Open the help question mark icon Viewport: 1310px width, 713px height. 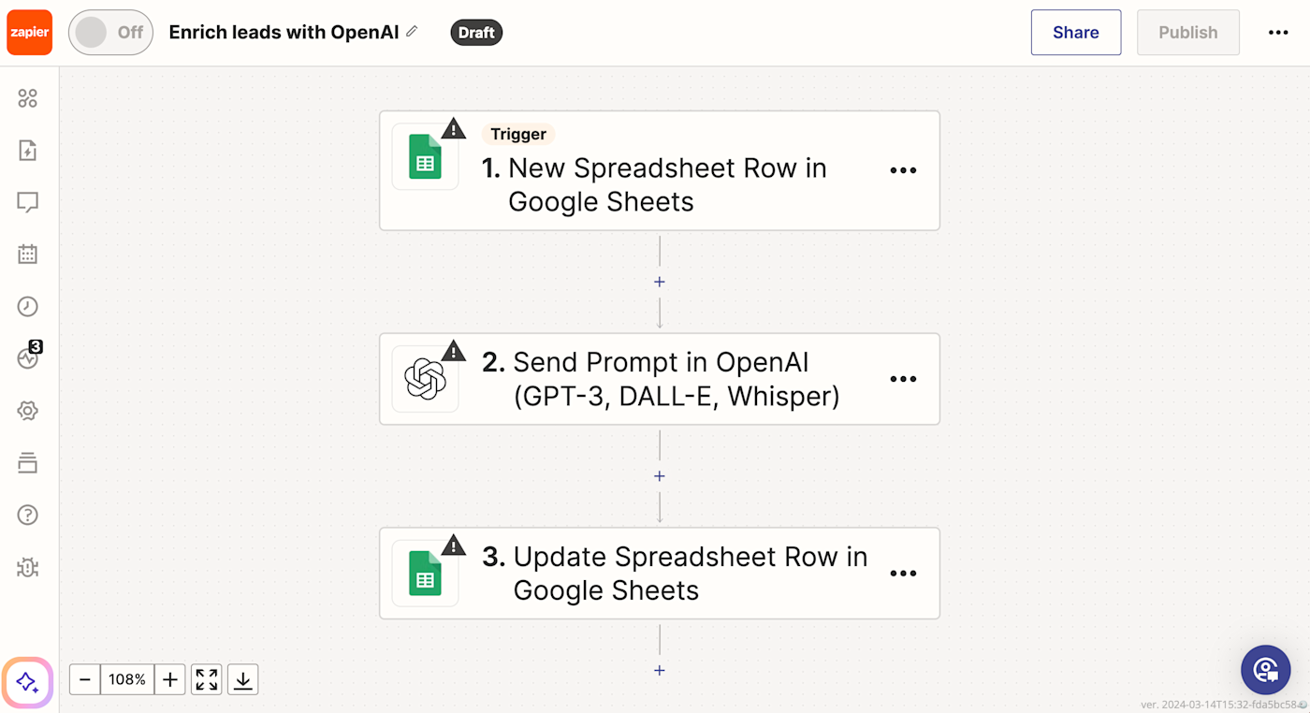coord(28,515)
